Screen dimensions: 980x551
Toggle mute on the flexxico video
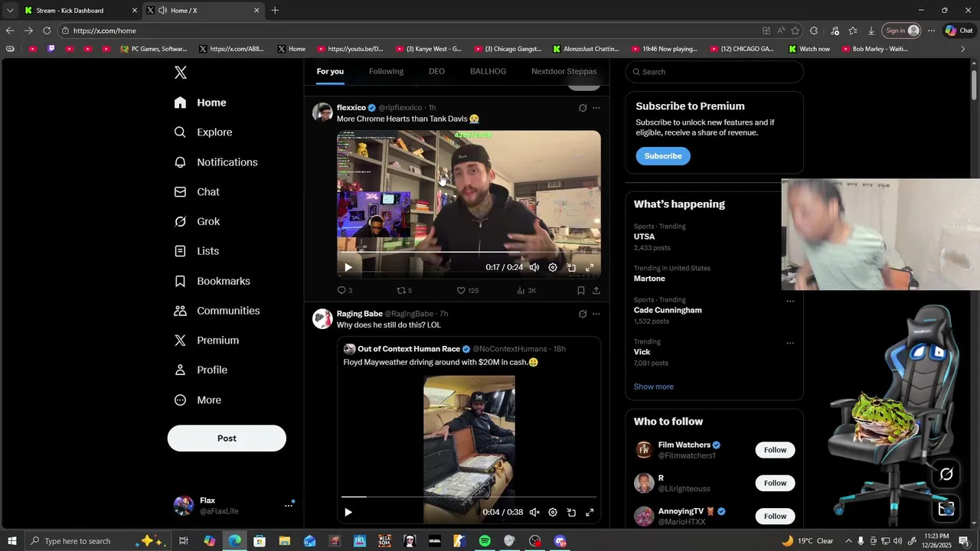(x=534, y=268)
